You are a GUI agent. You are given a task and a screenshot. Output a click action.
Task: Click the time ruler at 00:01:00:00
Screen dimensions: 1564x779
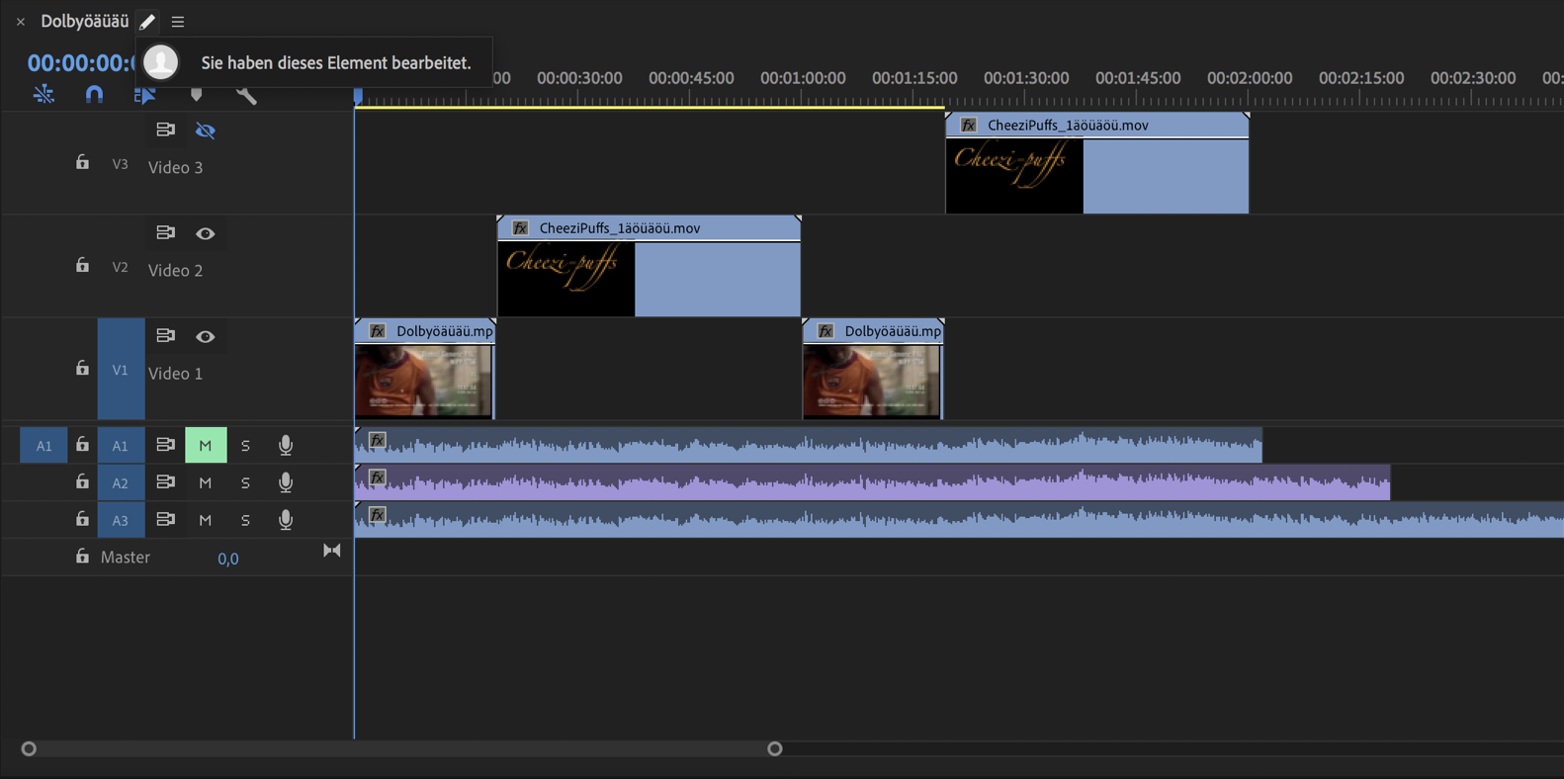click(x=803, y=78)
